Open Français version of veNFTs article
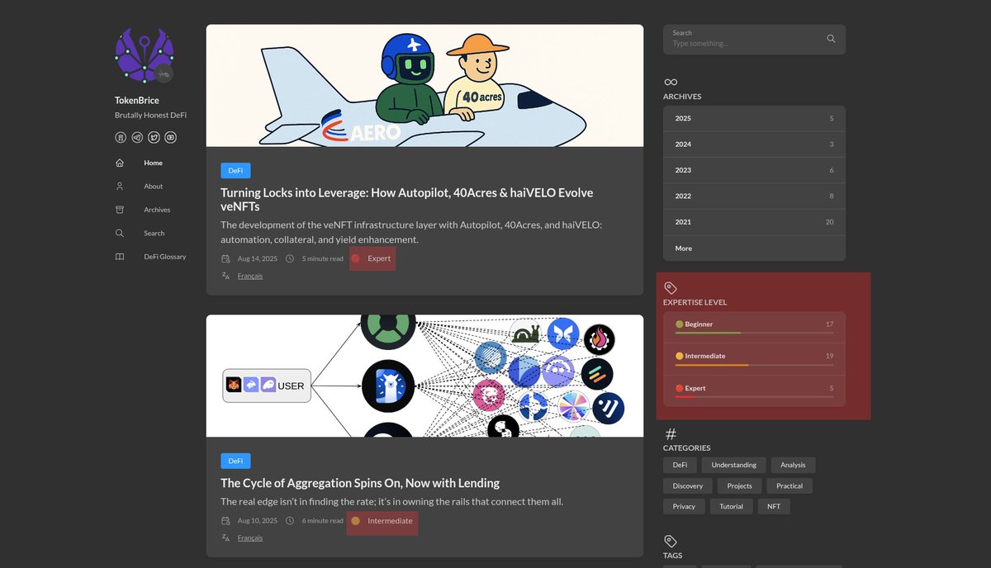The image size is (991, 568). 250,276
